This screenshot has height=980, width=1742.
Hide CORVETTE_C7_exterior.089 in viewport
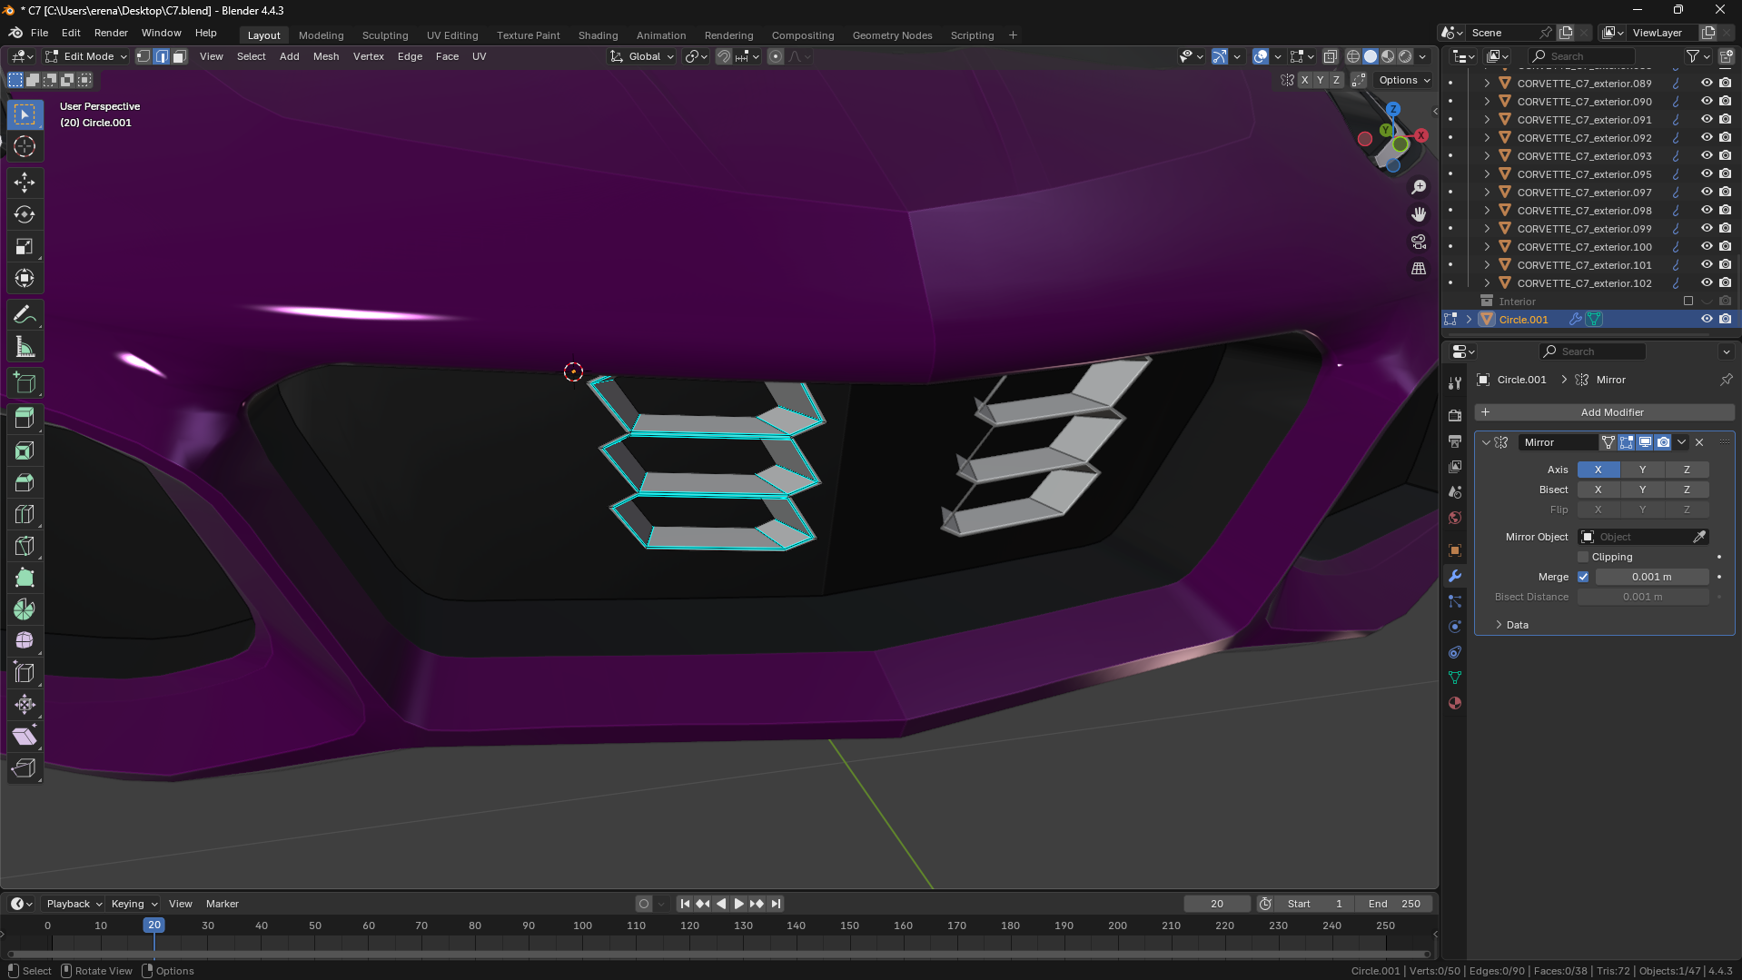coord(1707,83)
